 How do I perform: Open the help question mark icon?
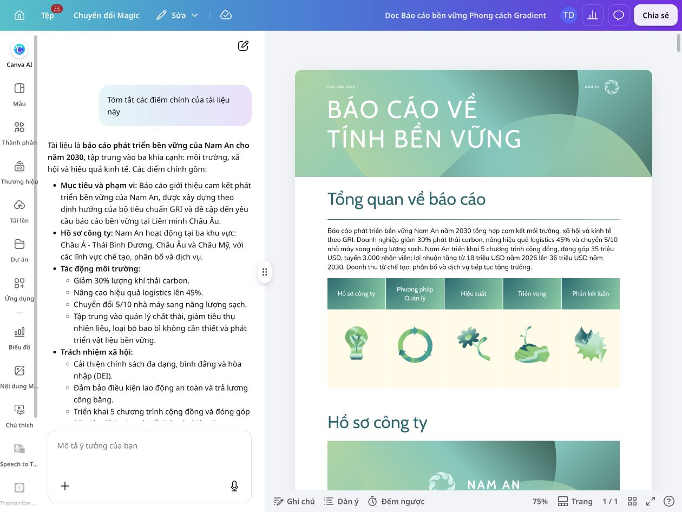tap(670, 501)
